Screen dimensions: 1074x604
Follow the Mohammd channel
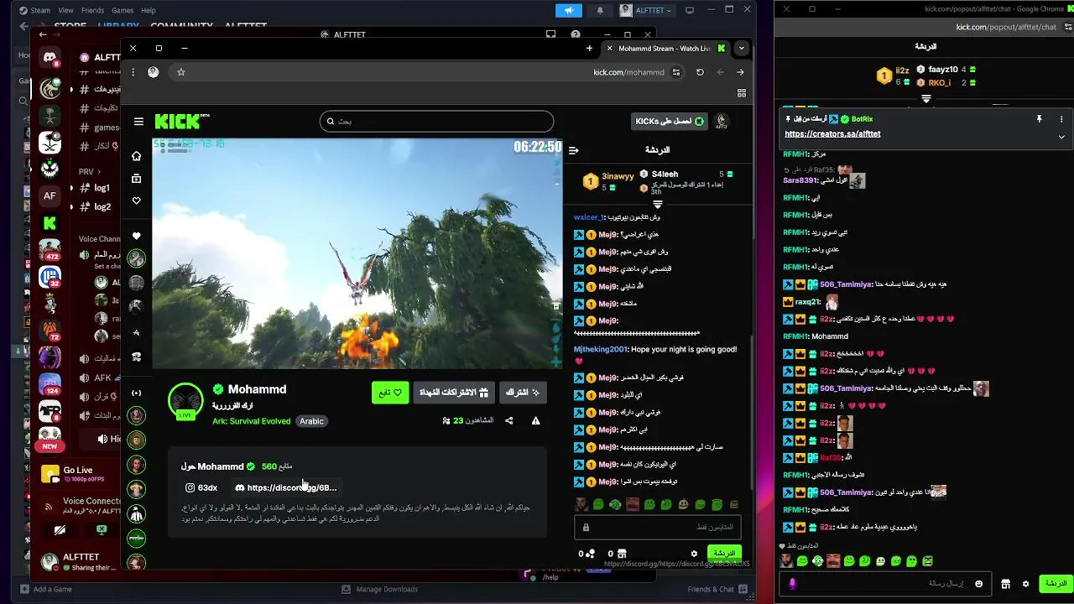pyautogui.click(x=390, y=393)
